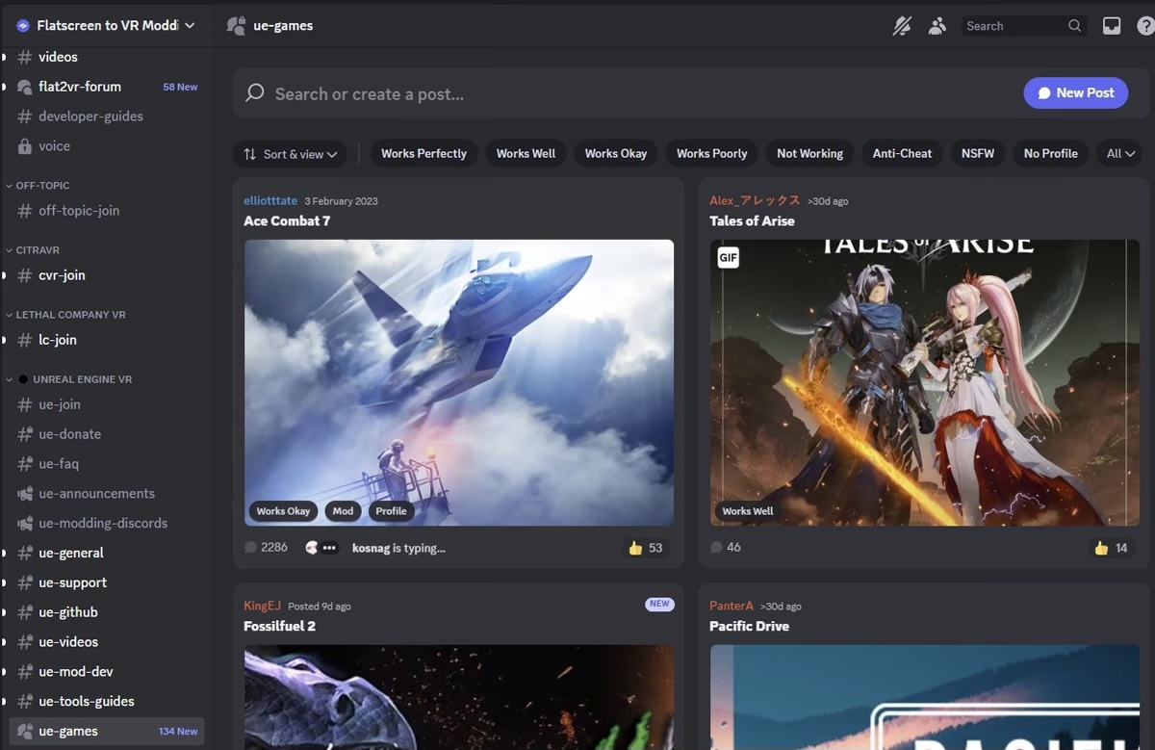Create a New Post
The image size is (1155, 750).
pos(1075,93)
